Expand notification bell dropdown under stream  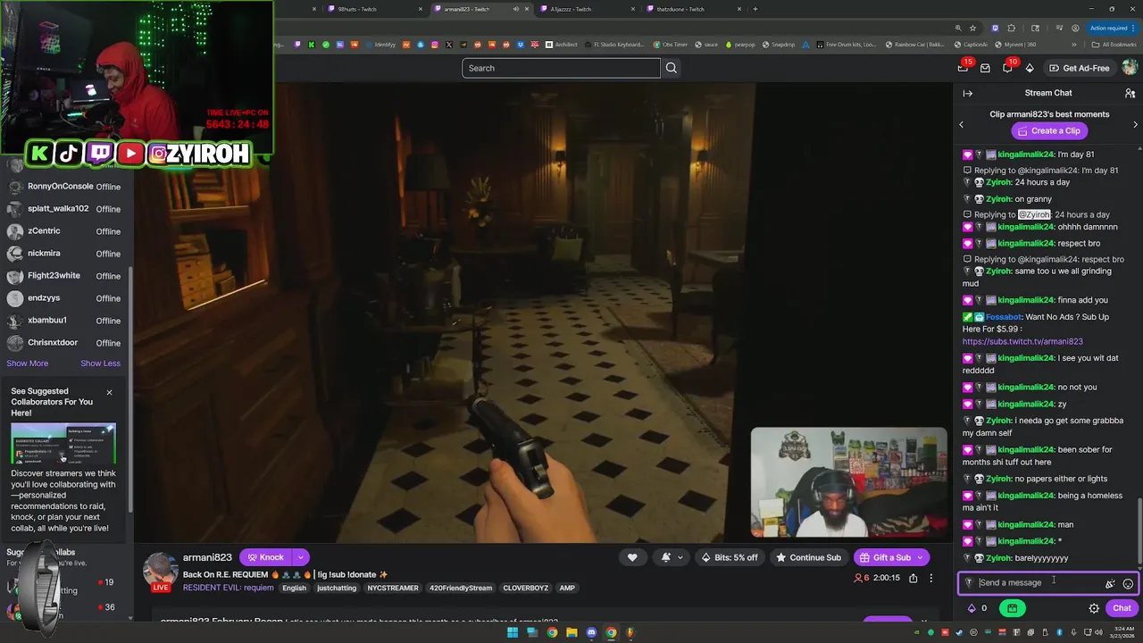pos(680,557)
